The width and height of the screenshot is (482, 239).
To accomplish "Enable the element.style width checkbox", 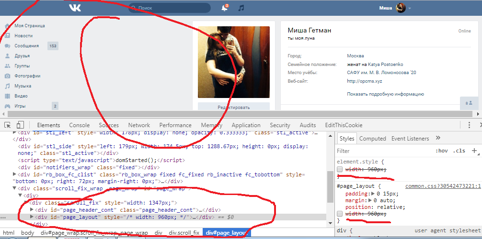I will click(x=340, y=170).
